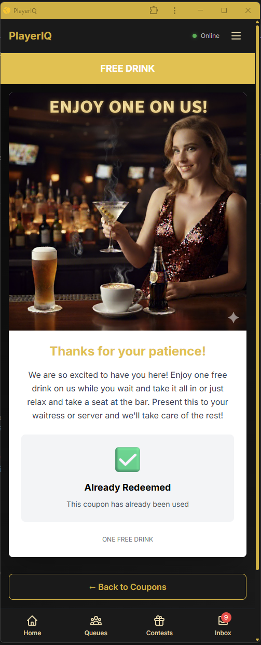
Task: Open the hamburger menu icon
Action: 236,36
